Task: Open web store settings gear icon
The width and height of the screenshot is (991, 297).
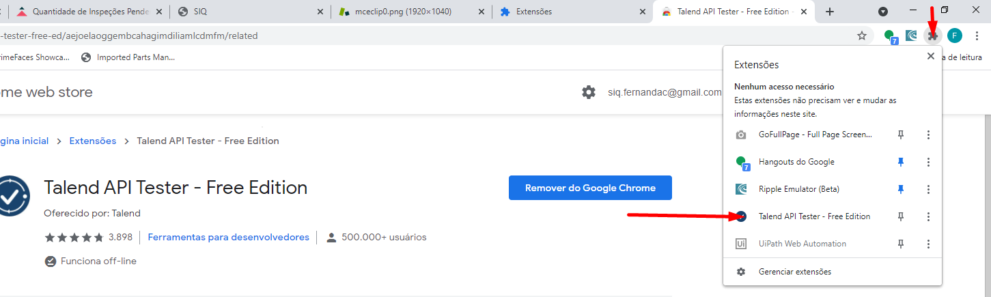Action: pos(589,92)
